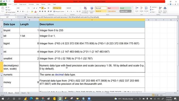Click the Excel icon in the taskbar
This screenshot has width=179, height=101.
coord(60,98)
